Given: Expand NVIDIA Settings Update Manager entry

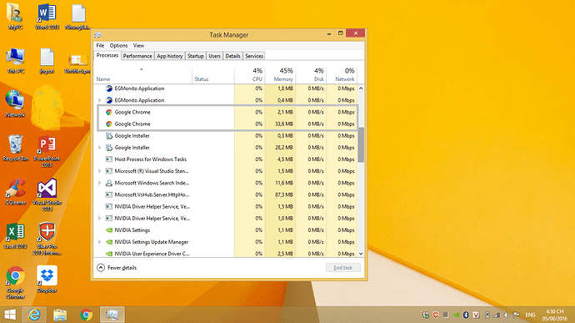Looking at the screenshot, I should (x=99, y=242).
